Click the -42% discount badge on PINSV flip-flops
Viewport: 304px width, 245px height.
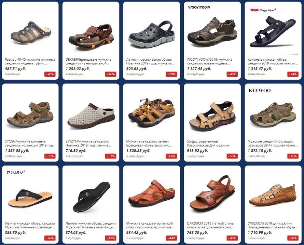tap(50, 238)
